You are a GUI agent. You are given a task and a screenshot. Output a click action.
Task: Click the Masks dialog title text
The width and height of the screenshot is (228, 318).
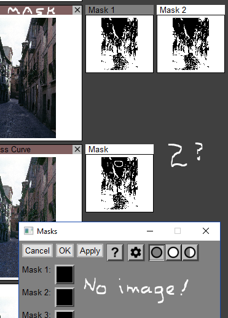click(47, 231)
